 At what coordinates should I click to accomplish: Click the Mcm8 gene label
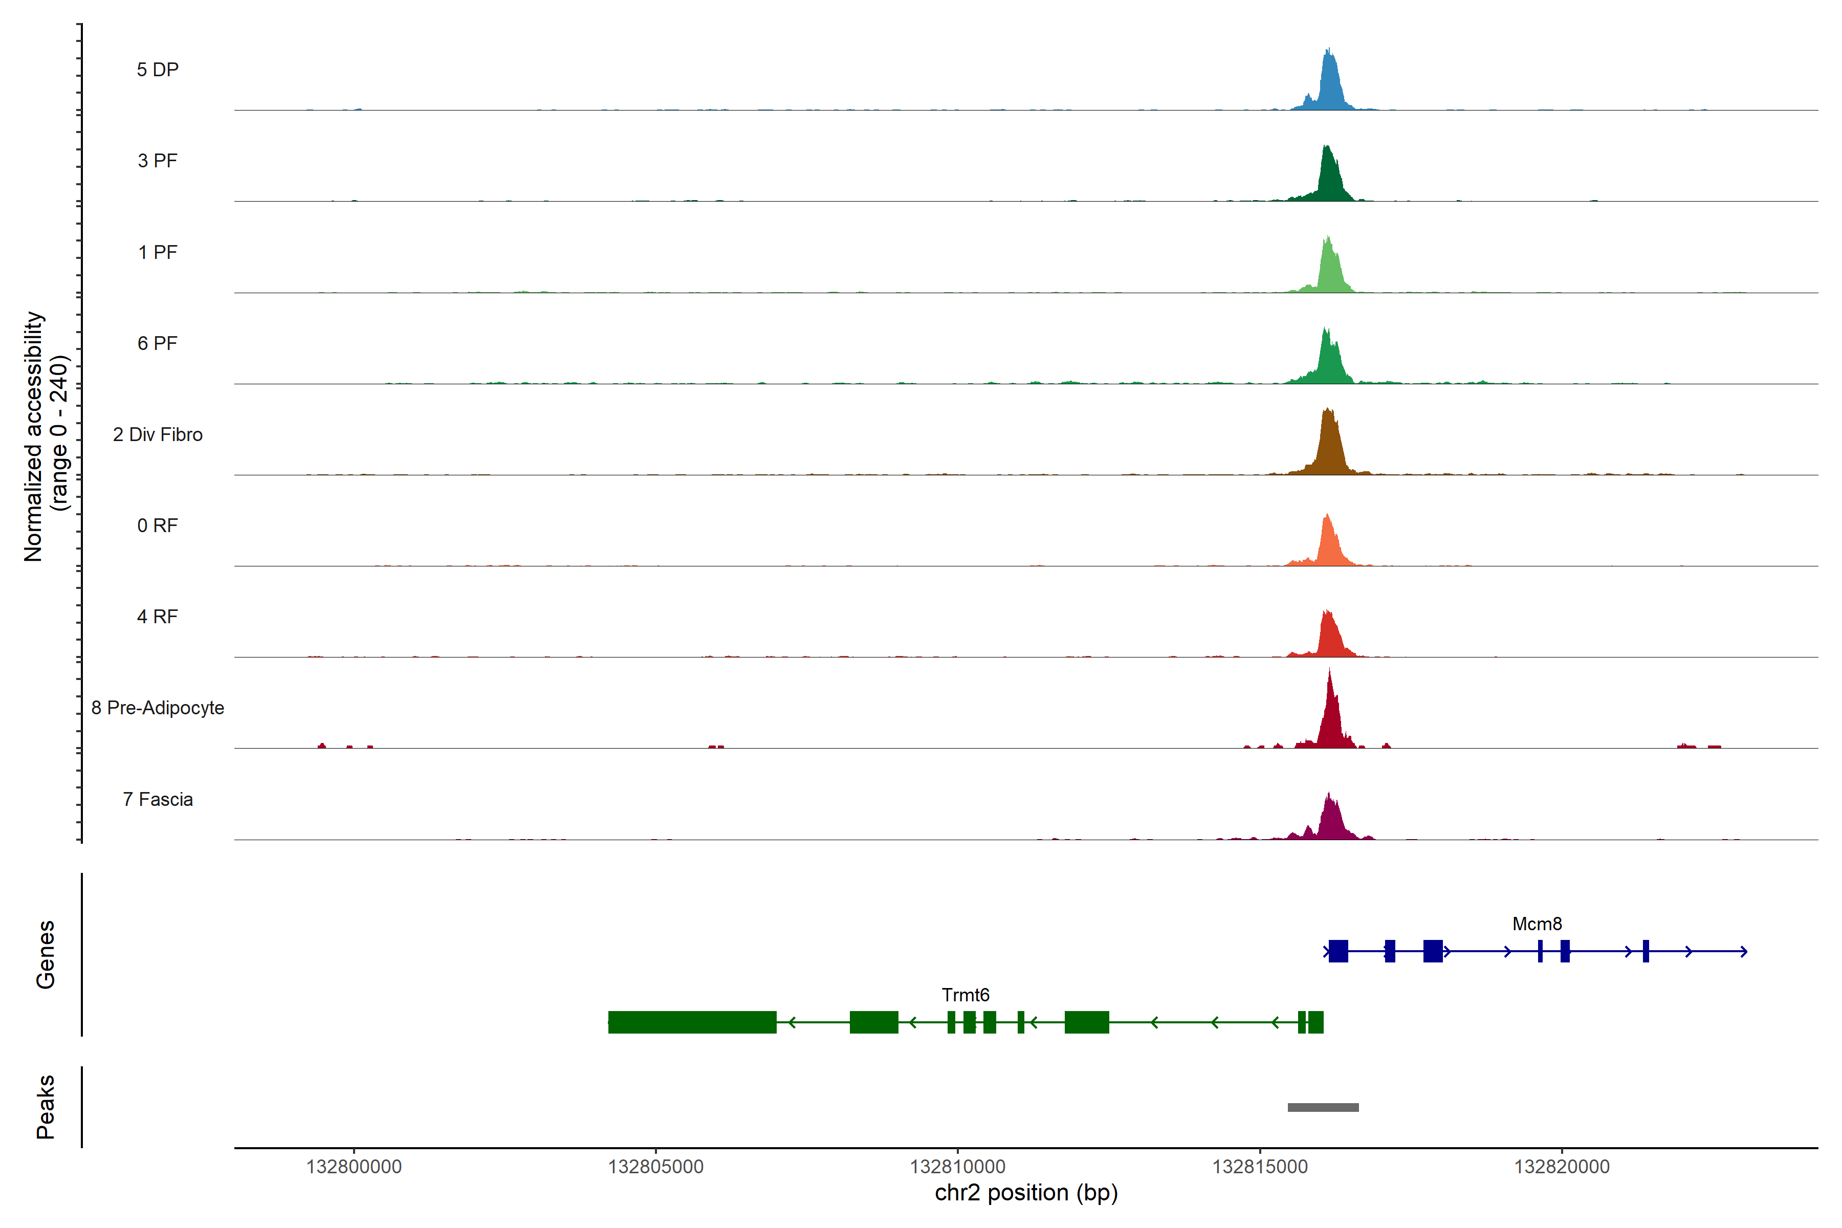tap(1537, 924)
